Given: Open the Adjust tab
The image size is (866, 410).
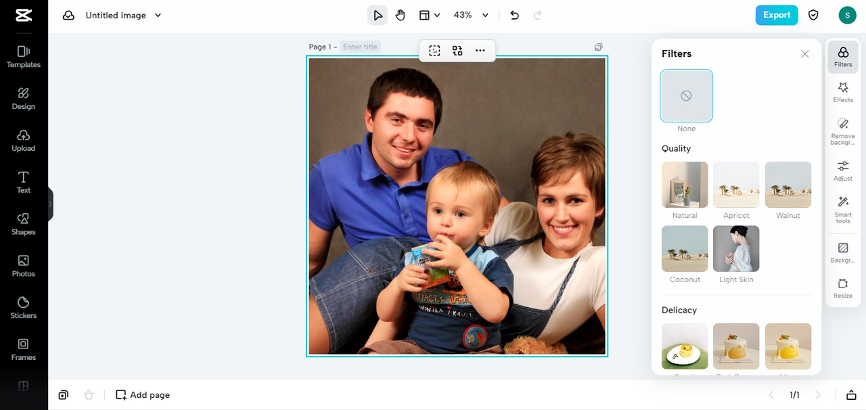Looking at the screenshot, I should (x=843, y=170).
